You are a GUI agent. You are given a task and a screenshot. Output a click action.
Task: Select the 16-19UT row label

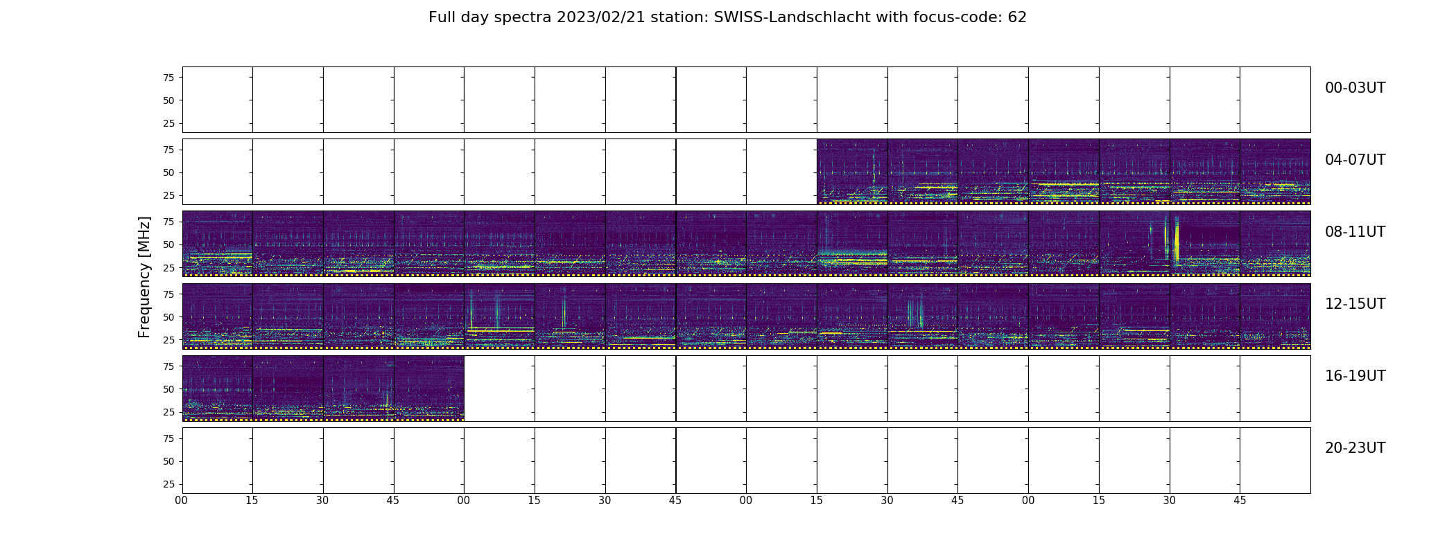pyautogui.click(x=1355, y=376)
